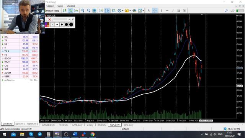This screenshot has width=245, height=138.
Task: Open the Окно menu
Action: (x=60, y=6)
